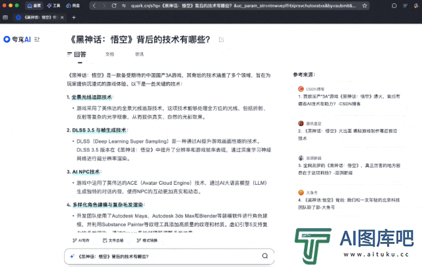422x267 pixels.
Task: Go forward with the browser forward arrow
Action: (x=104, y=6)
